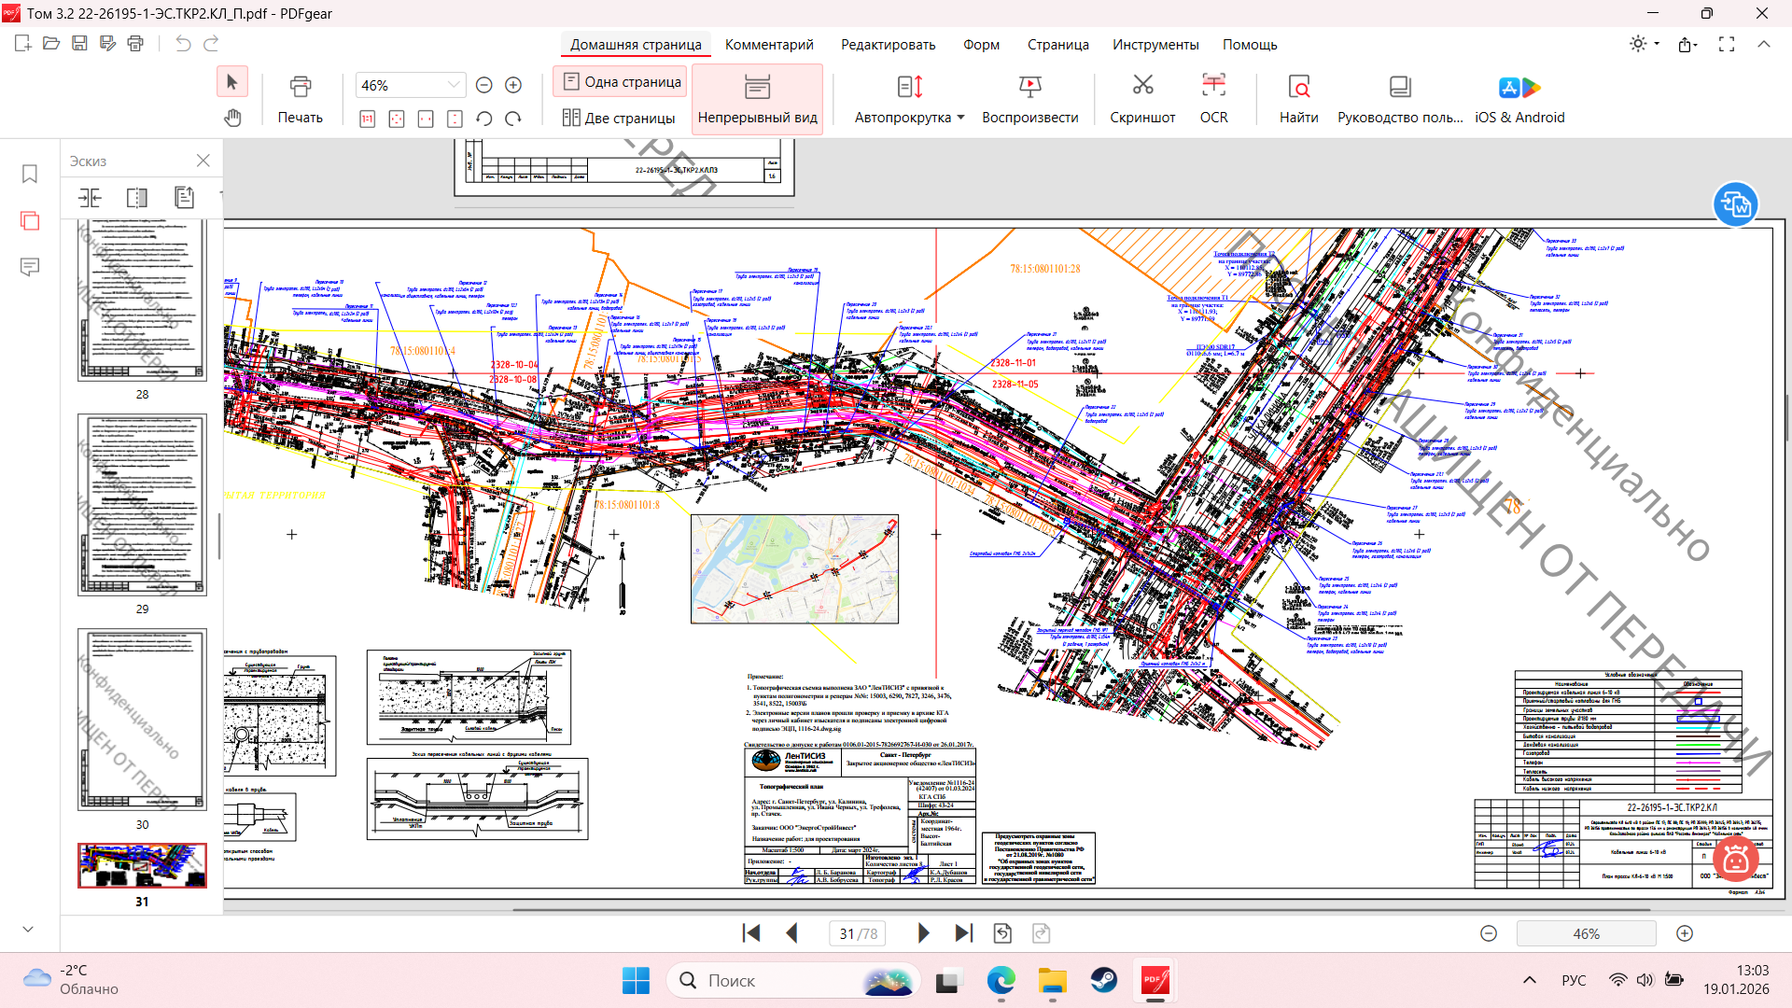Go to the next page arrow
The height and width of the screenshot is (1008, 1792).
pos(923,933)
